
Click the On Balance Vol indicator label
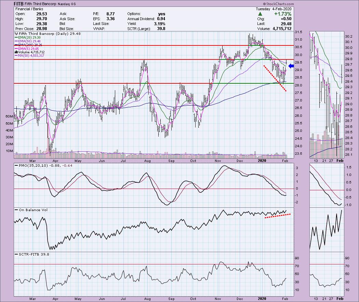(x=33, y=210)
